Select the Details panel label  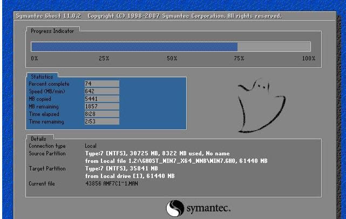pos(38,139)
